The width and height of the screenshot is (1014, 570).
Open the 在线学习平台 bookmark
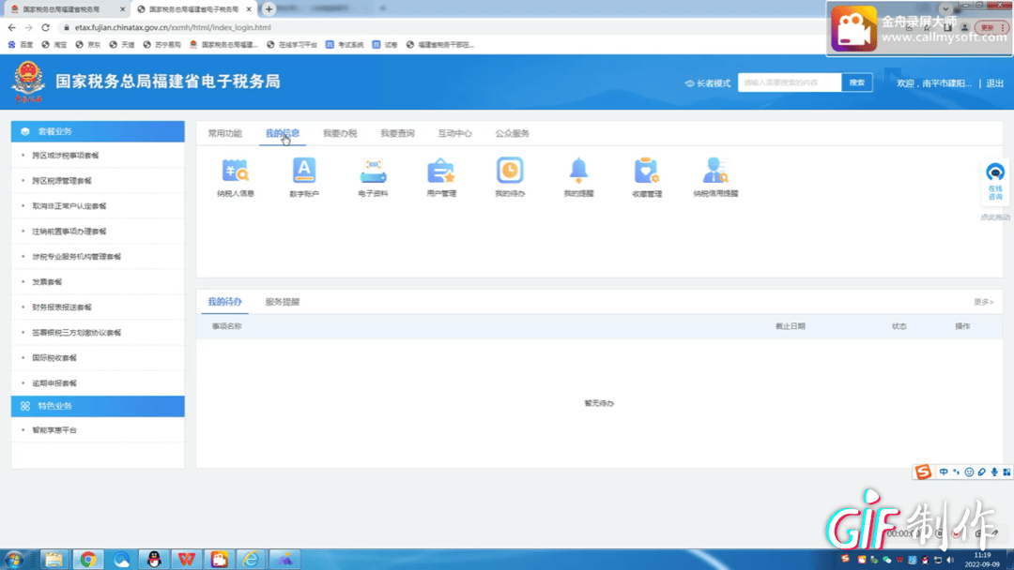coord(292,45)
